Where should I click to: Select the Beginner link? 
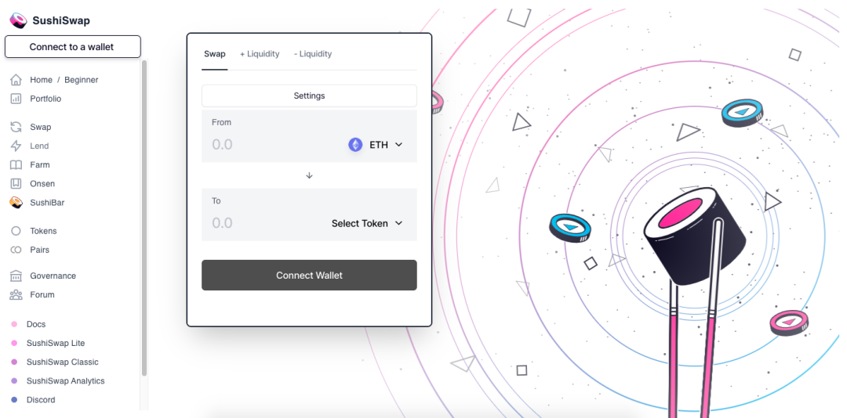tap(82, 80)
